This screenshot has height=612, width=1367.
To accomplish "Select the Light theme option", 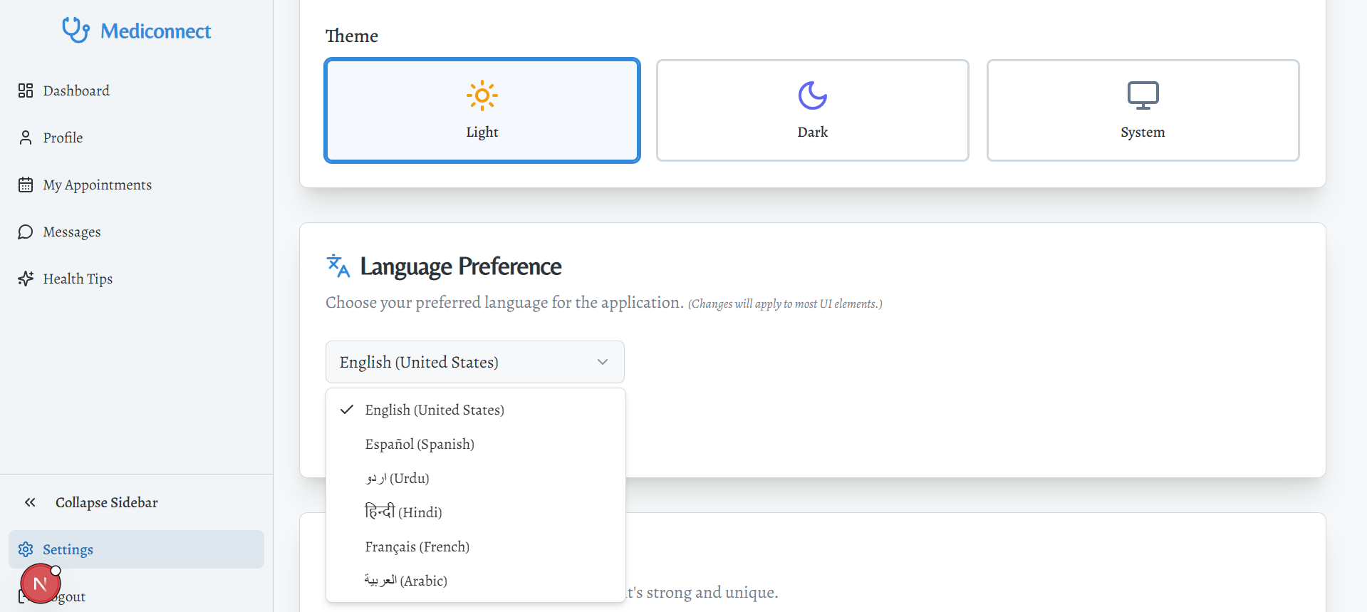I will 482,110.
